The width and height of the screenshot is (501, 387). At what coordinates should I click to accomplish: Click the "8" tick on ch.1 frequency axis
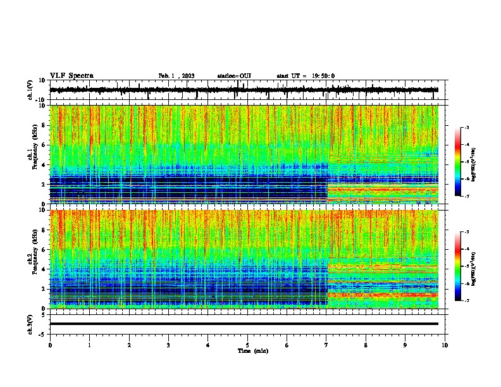click(44, 125)
